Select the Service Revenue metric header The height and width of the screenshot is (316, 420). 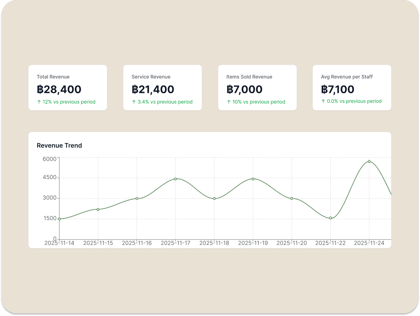(x=151, y=77)
